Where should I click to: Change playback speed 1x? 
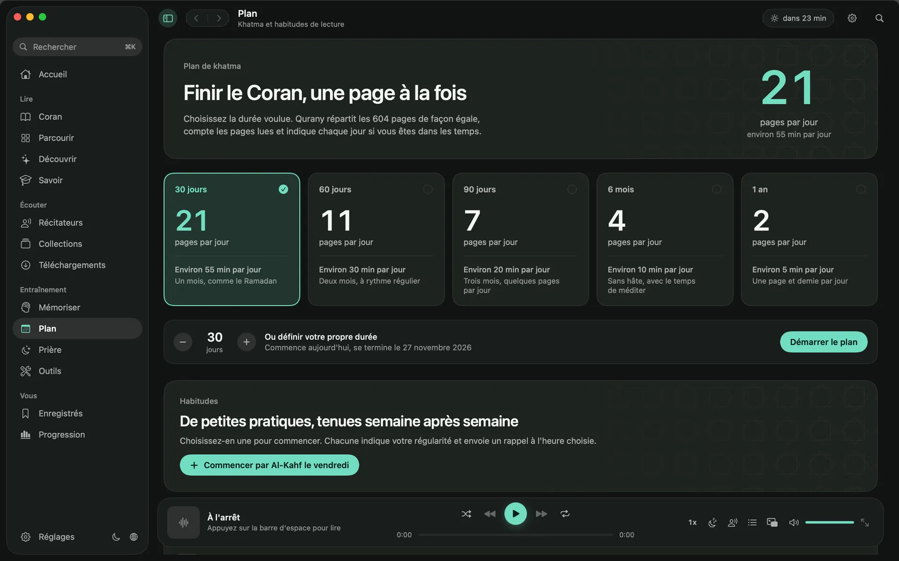coord(693,523)
